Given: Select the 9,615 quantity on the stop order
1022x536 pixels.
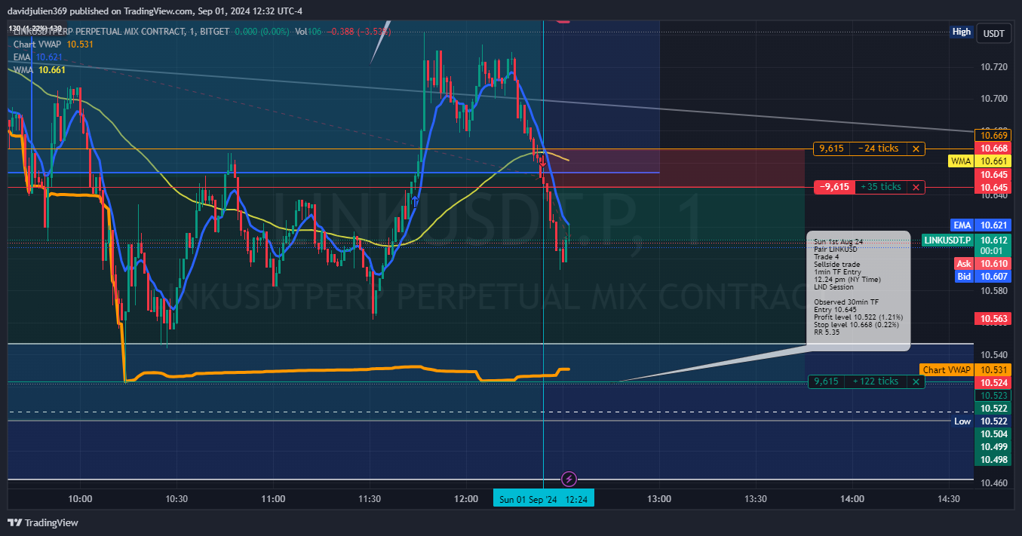Looking at the screenshot, I should pos(830,149).
